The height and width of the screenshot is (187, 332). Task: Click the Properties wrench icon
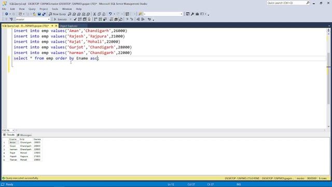click(192, 14)
